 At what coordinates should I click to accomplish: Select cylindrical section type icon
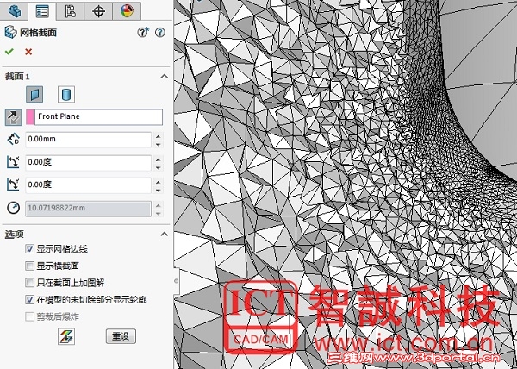(x=66, y=94)
